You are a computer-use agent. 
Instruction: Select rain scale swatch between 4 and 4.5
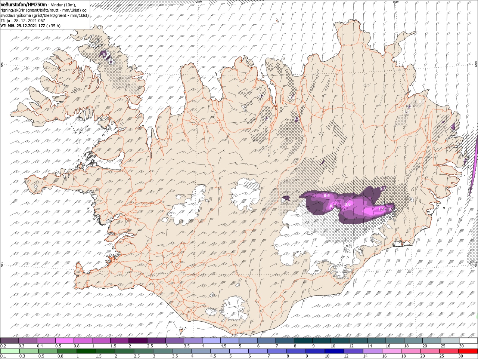201,351
